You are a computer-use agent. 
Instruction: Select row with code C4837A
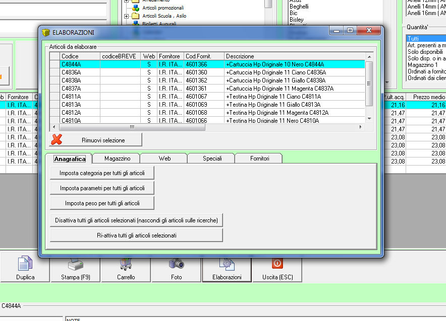207,89
